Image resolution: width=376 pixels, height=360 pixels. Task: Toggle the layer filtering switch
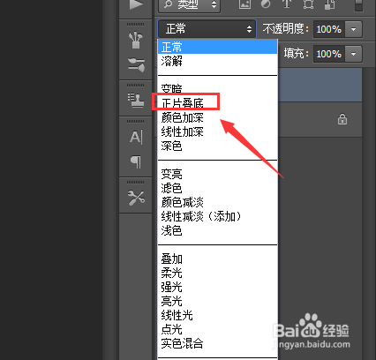point(358,5)
